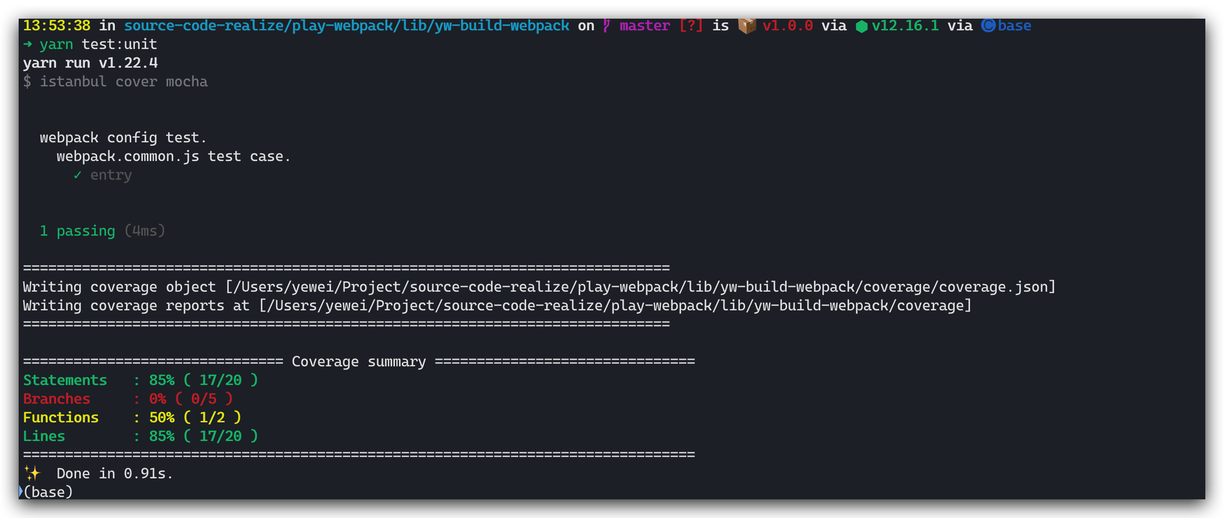Click the coverage.json file path
1224x518 pixels.
click(640, 287)
